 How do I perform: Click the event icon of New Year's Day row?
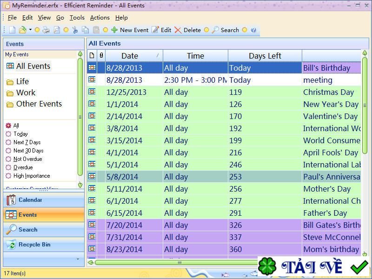point(92,104)
